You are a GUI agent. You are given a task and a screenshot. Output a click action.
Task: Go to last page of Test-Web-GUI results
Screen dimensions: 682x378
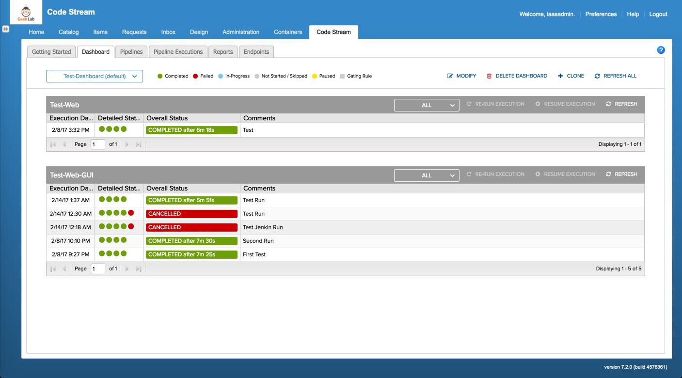139,268
